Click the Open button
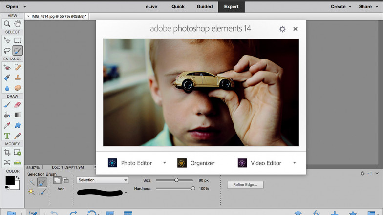 pos(12,7)
